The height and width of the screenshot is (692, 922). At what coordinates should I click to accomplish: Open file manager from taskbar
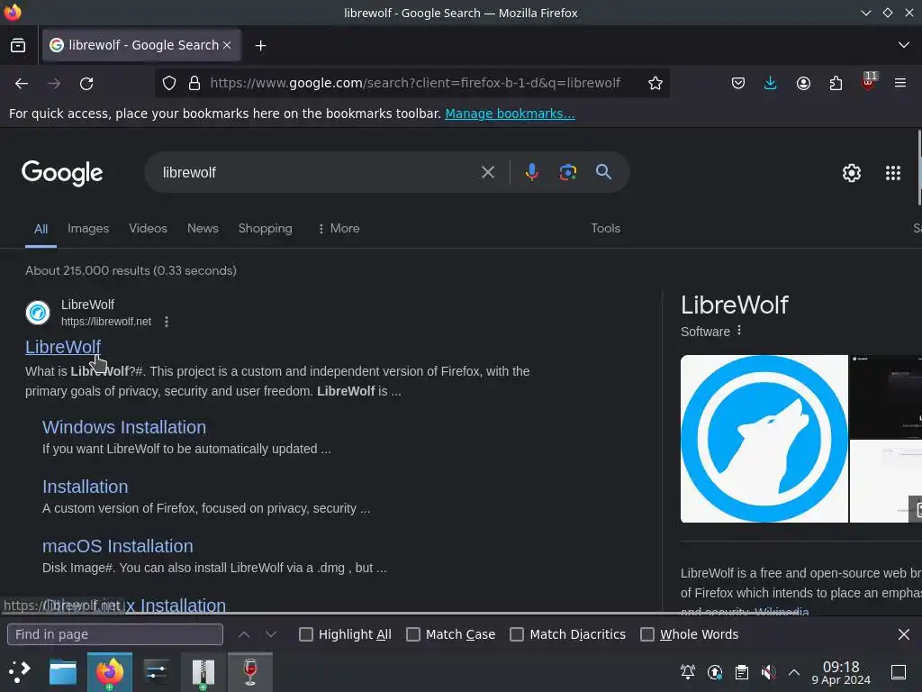point(63,672)
